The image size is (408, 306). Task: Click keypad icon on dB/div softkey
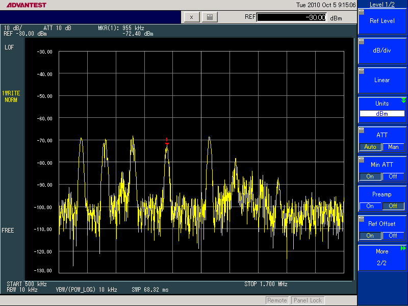[362, 41]
